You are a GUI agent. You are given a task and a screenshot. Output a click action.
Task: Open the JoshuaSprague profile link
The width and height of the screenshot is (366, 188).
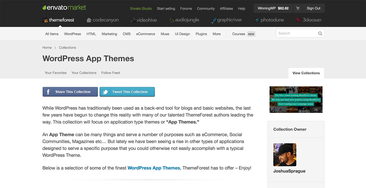coord(289,171)
